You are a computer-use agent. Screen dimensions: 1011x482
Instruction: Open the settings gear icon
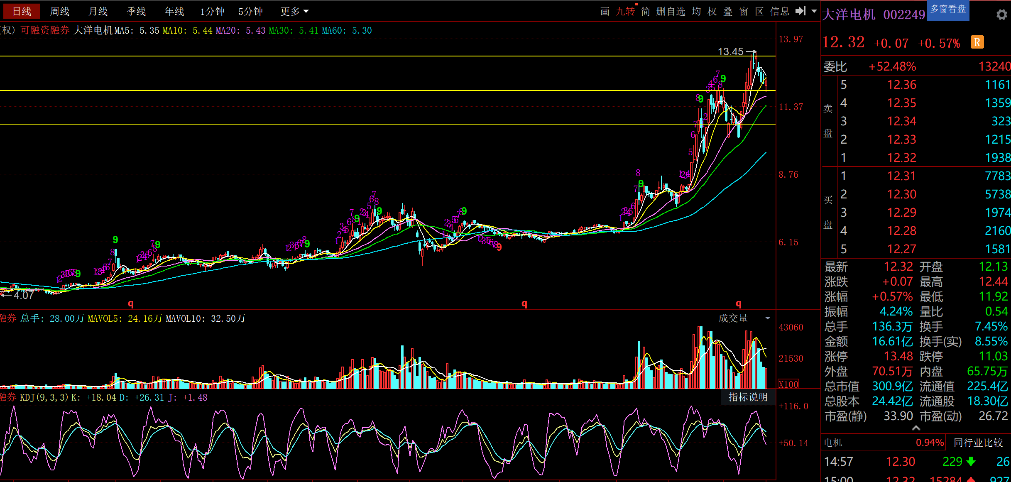(x=1001, y=15)
